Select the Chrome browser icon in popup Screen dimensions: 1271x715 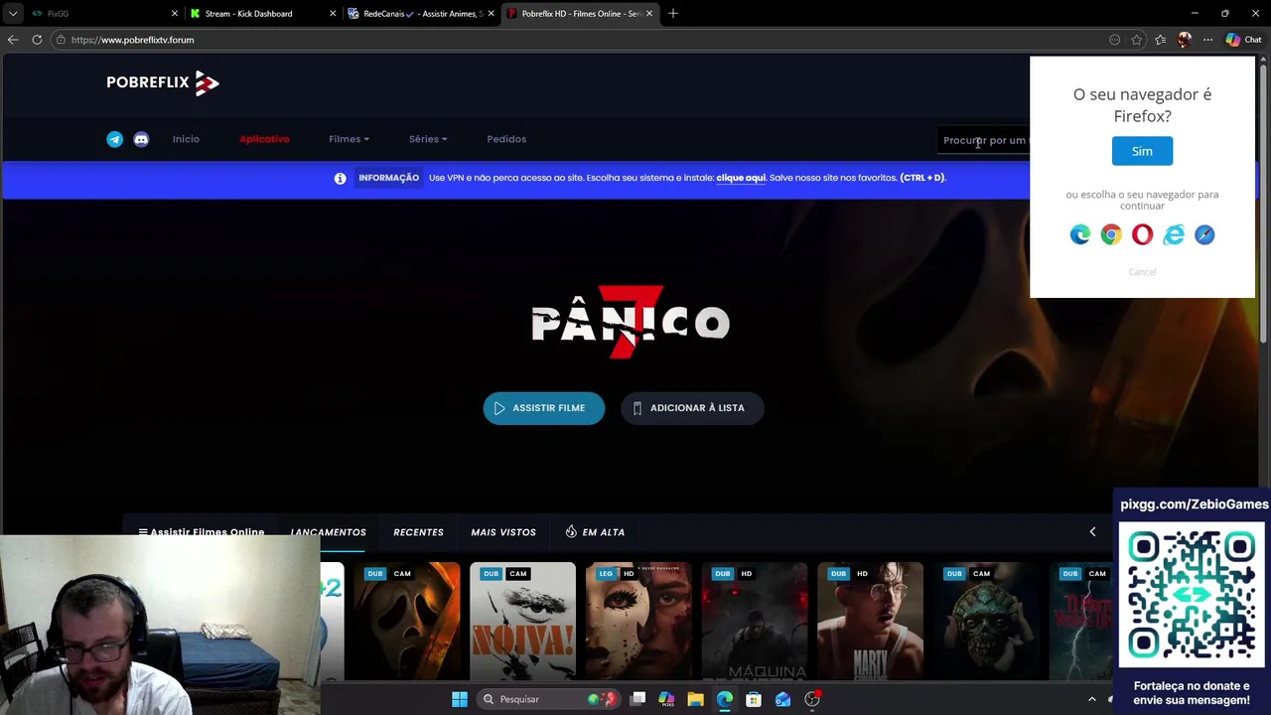coord(1111,234)
